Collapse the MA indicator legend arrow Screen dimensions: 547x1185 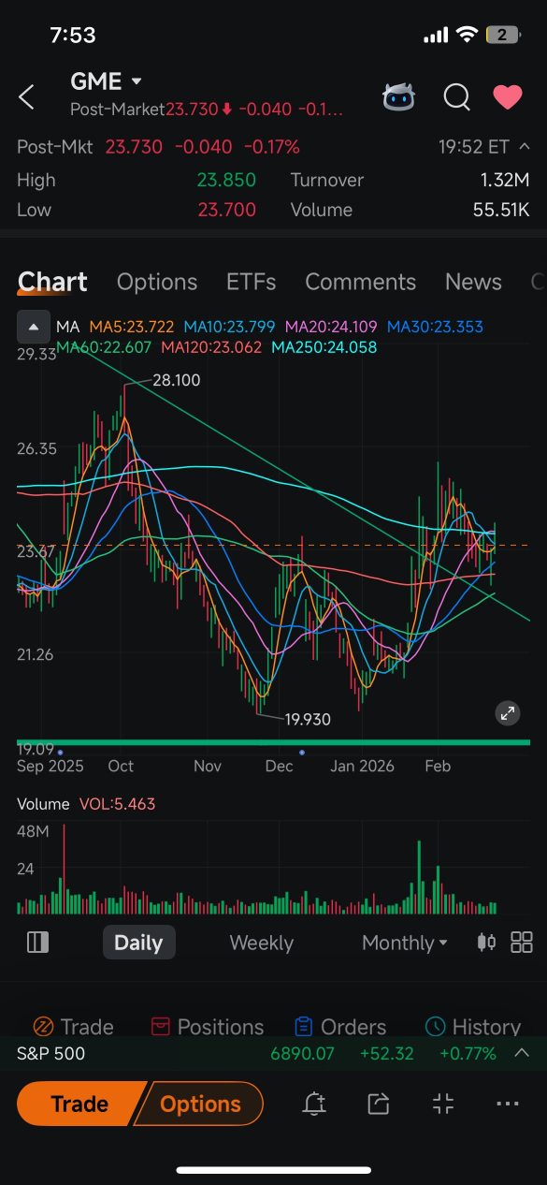point(34,327)
